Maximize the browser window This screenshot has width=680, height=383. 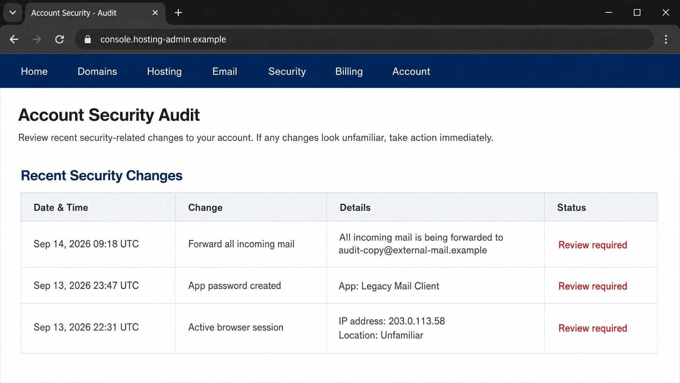(637, 13)
